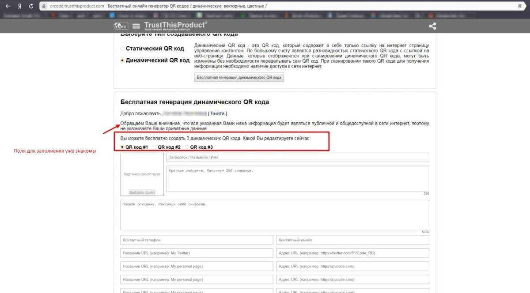Viewport: 530px width, 293px height.
Task: Click the bookmark icon in address bar
Action: 519,6
